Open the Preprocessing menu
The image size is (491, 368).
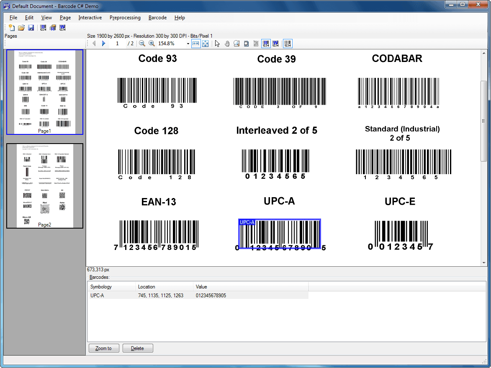(x=125, y=18)
